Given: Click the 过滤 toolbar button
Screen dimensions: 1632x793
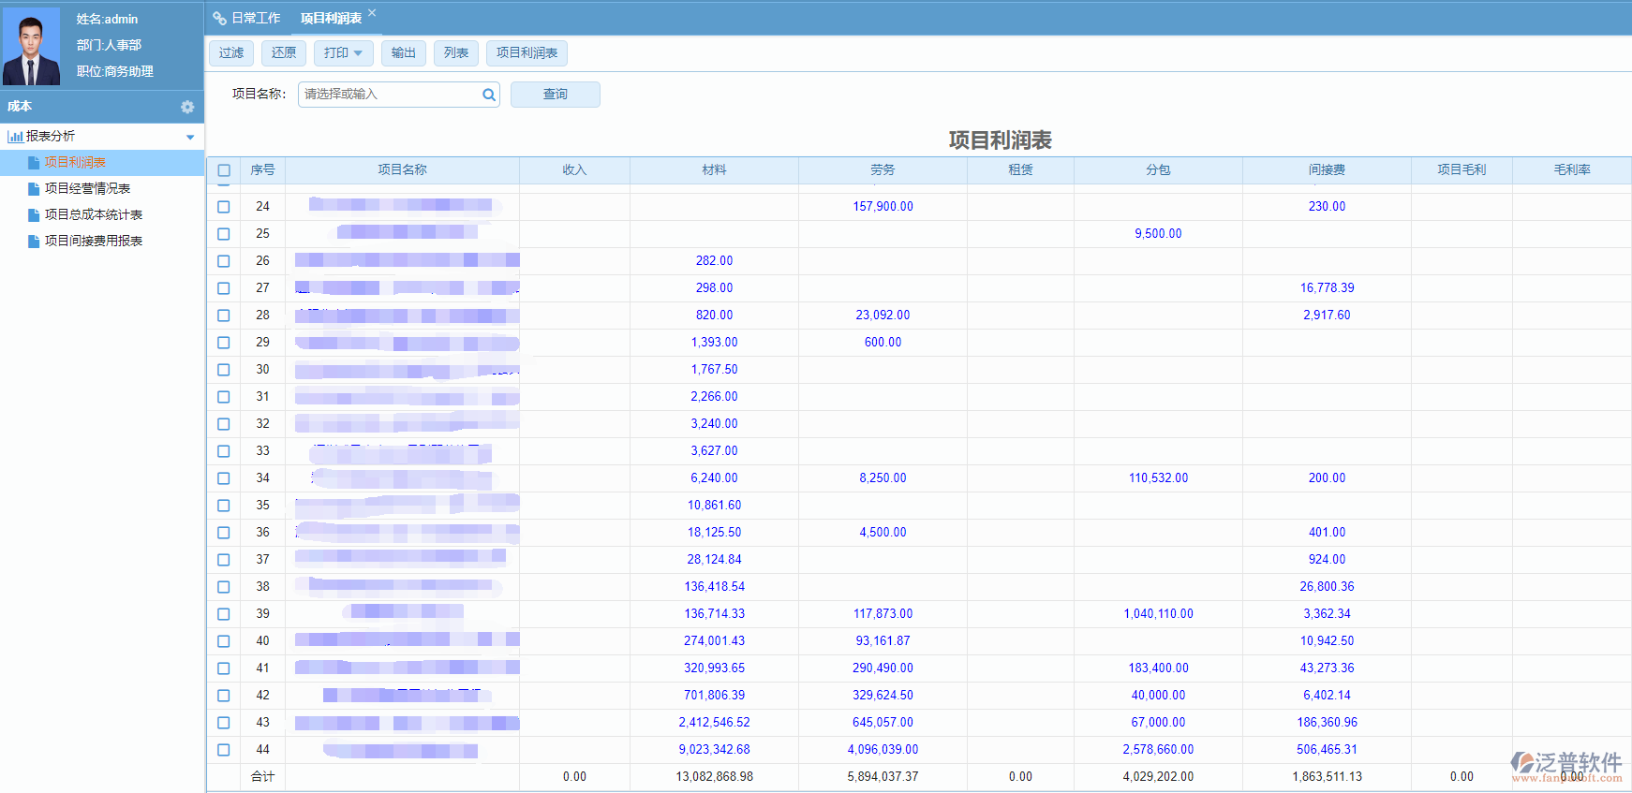Looking at the screenshot, I should [x=230, y=53].
